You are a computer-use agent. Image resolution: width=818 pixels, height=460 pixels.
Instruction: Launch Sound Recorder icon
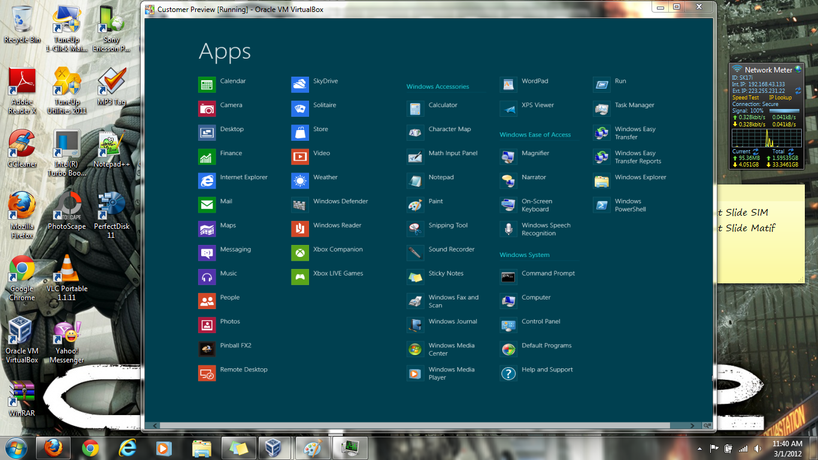416,253
